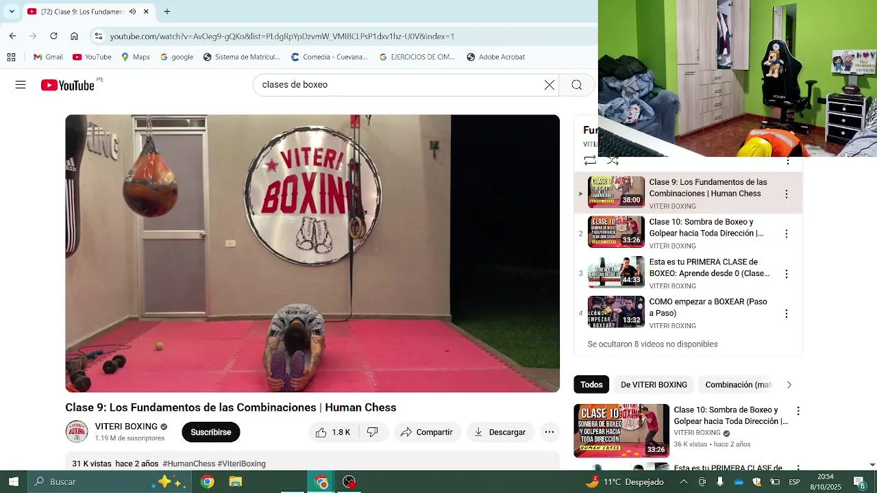This screenshot has height=493, width=877.
Task: Switch ESP keyboard language
Action: click(x=794, y=481)
